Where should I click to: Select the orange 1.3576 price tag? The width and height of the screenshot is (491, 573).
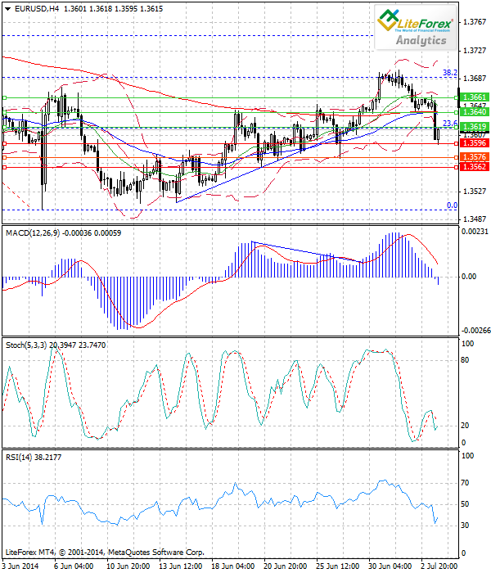(x=475, y=156)
